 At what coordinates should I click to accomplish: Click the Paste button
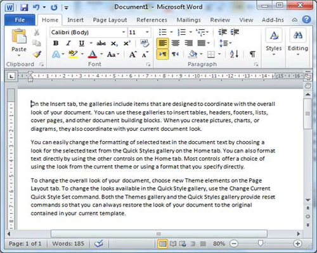click(19, 42)
